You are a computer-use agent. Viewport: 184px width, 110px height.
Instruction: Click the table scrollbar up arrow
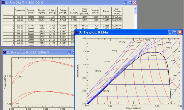click(x=135, y=9)
